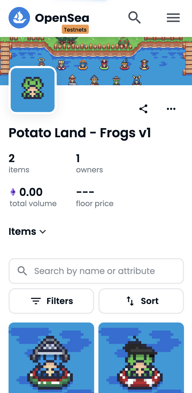Click the filter lines icon inside Filters button

coord(36,301)
